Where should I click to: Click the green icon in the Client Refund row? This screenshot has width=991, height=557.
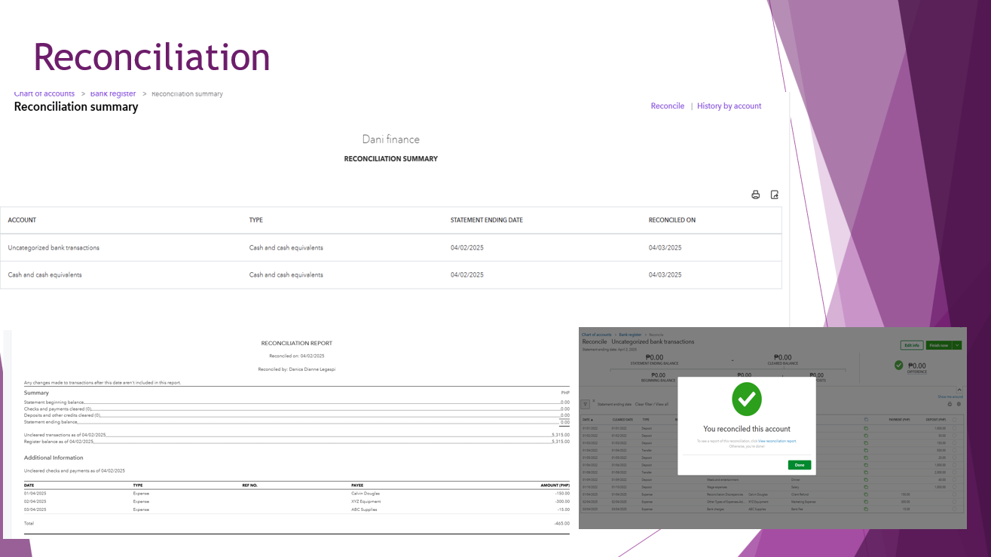click(866, 494)
